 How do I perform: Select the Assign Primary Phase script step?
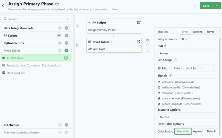(114, 30)
